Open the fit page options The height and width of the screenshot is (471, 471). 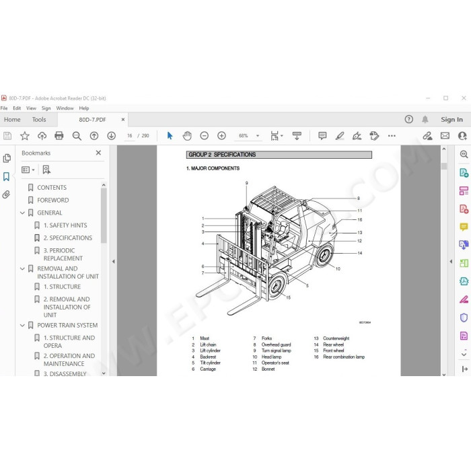(x=277, y=136)
